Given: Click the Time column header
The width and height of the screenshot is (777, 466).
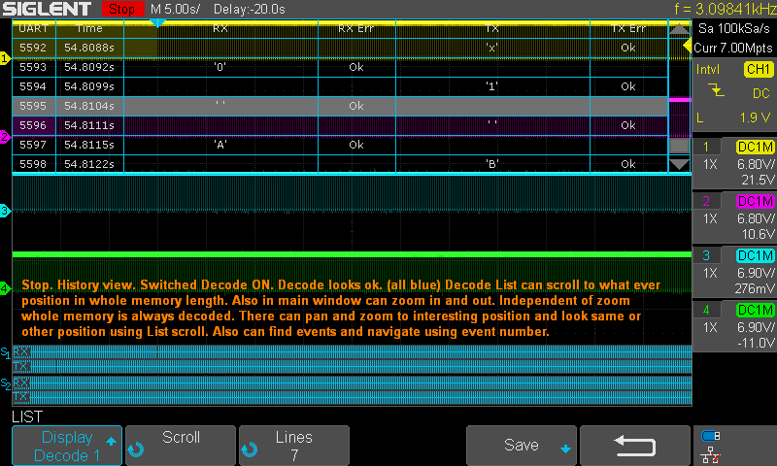Looking at the screenshot, I should click(x=89, y=29).
